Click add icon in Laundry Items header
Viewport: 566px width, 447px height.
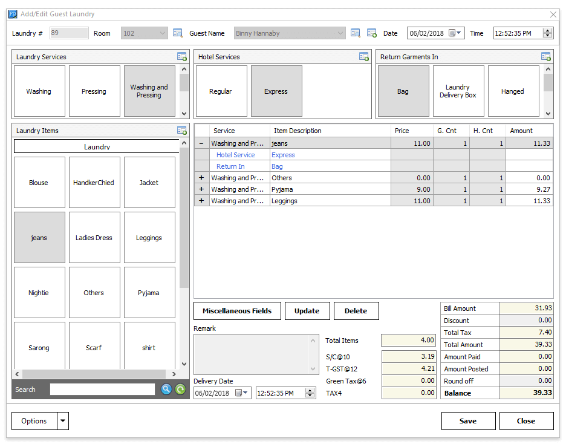tap(182, 130)
